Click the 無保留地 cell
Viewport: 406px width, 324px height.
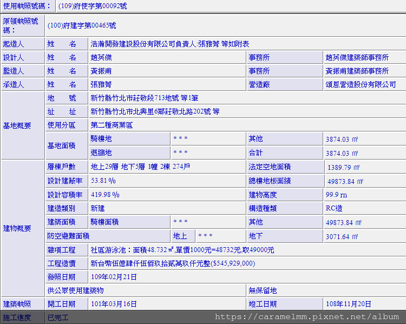click(326, 290)
